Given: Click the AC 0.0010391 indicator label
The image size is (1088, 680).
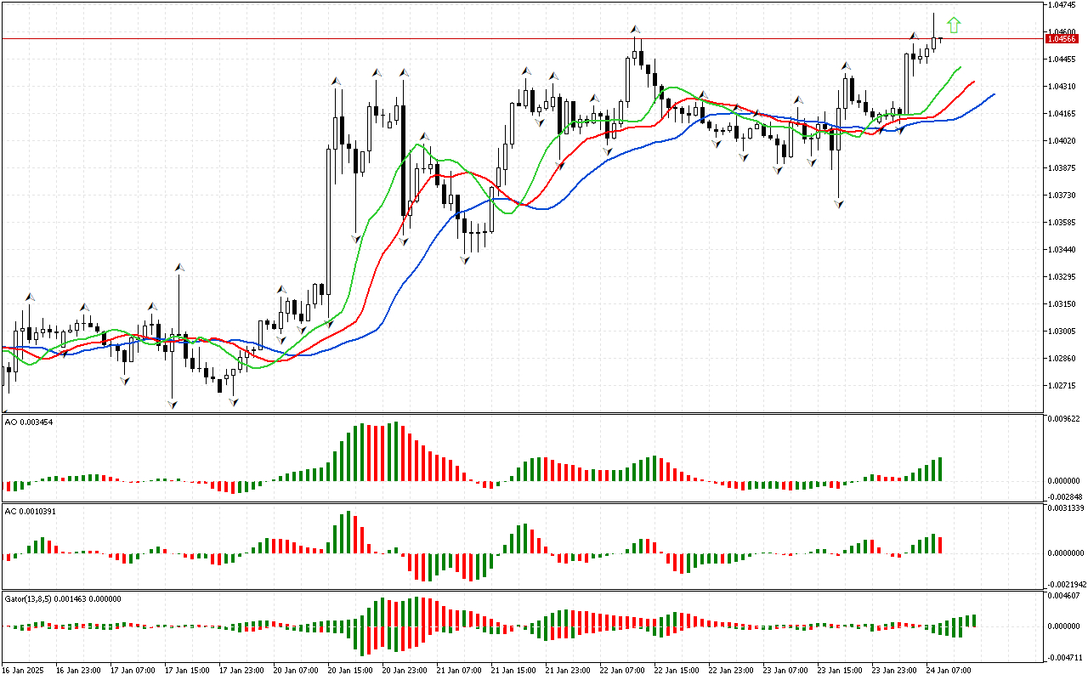Looking at the screenshot, I should [31, 511].
